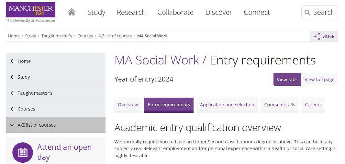345x164 pixels.
Task: Click the calendar open day icon
Action: pyautogui.click(x=22, y=152)
